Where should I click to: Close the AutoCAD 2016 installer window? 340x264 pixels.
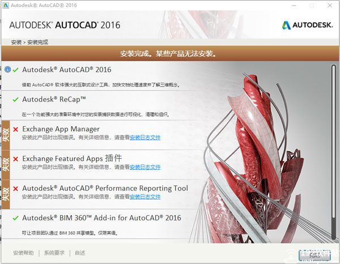pyautogui.click(x=330, y=5)
